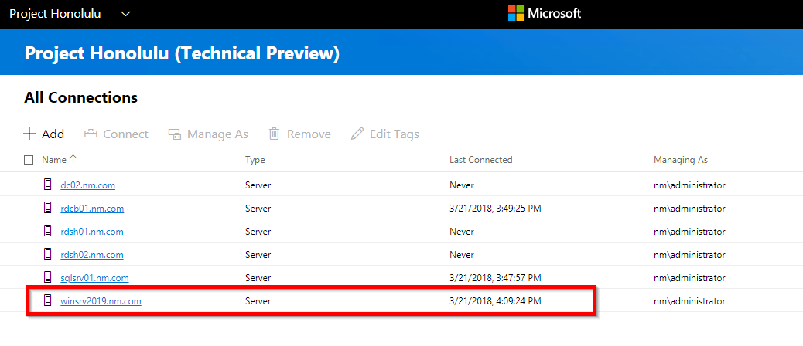Click nm\administrator in rdcb01.nm.com row

click(x=689, y=209)
